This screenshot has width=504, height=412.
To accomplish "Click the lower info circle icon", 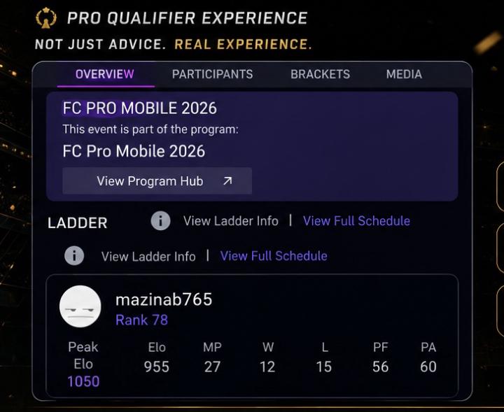I will pos(74,255).
